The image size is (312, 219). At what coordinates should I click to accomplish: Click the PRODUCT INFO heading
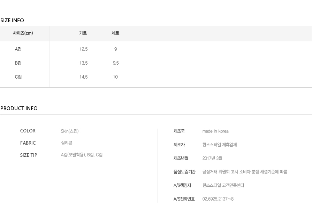pos(19,108)
